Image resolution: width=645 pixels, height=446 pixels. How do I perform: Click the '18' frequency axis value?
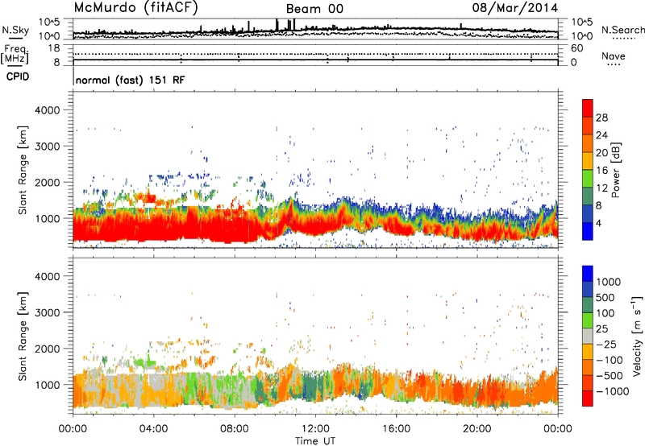pyautogui.click(x=54, y=48)
